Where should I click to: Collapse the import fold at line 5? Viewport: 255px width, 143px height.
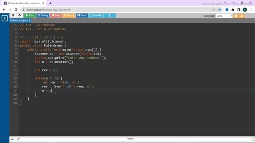(18, 41)
